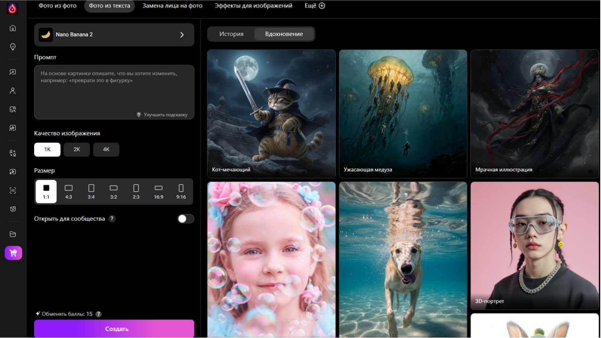Open the folder icon in the sidebar

coord(13,234)
